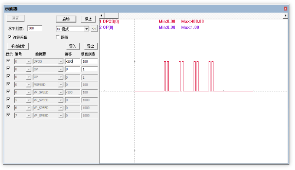Screen dimensions: 295x170
Task: Open the DPOS data source dropdown
Action: 61,62
